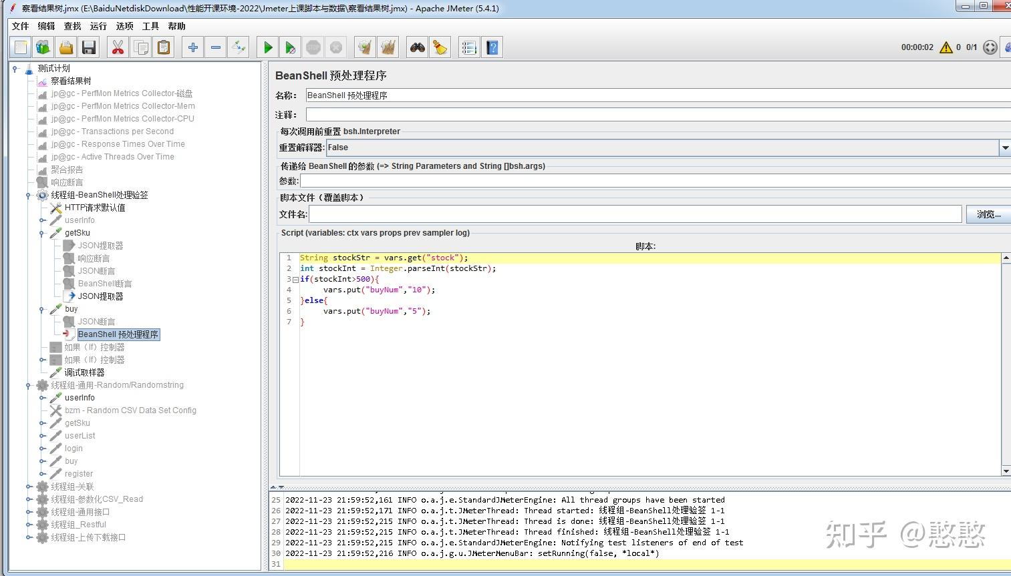Click the 浏览... browse button

pyautogui.click(x=988, y=214)
